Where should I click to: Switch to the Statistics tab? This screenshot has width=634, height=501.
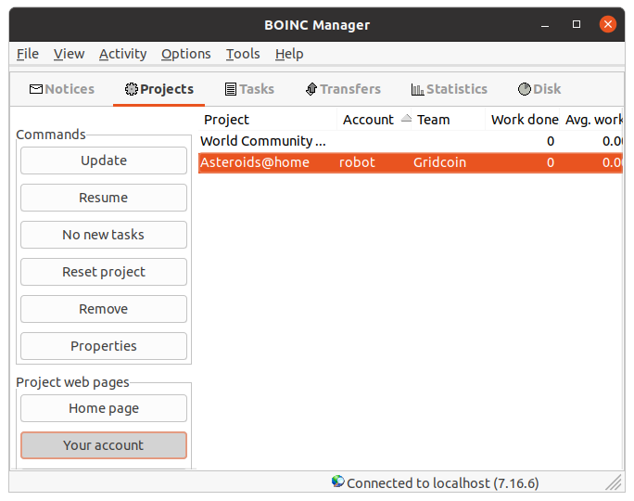pos(449,89)
